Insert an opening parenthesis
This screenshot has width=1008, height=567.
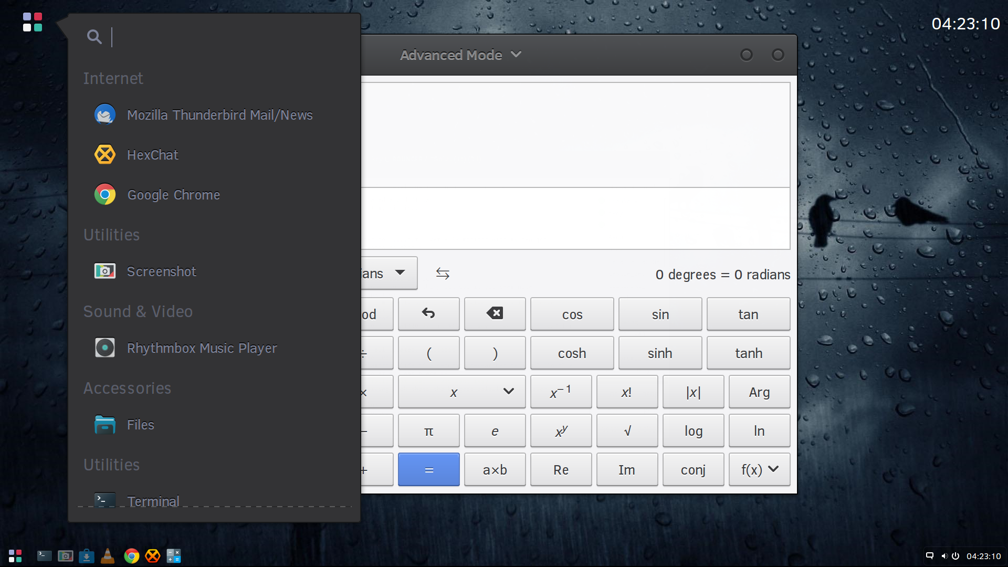pos(428,353)
